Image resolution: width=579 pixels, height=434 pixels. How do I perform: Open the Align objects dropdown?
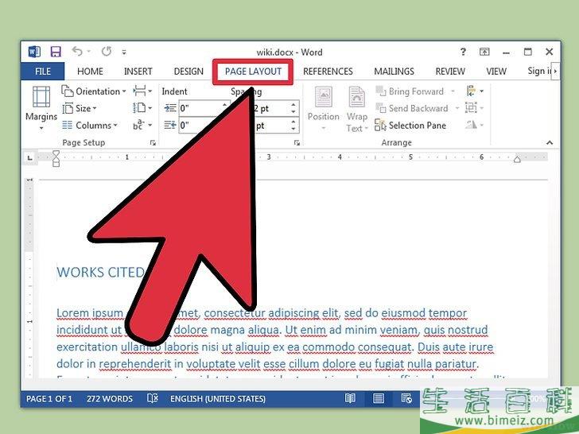pyautogui.click(x=475, y=91)
